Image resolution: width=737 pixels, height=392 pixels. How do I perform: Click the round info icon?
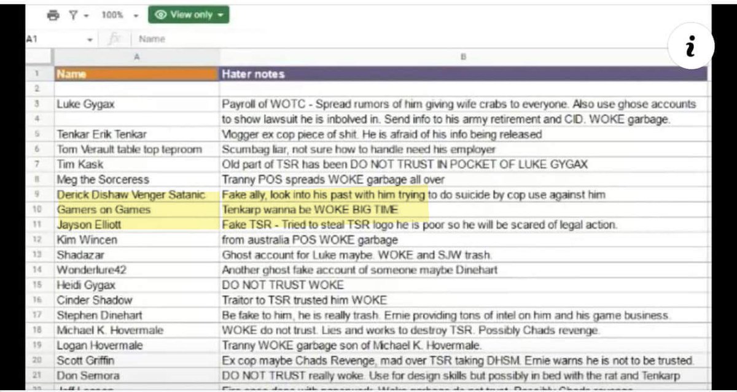691,45
